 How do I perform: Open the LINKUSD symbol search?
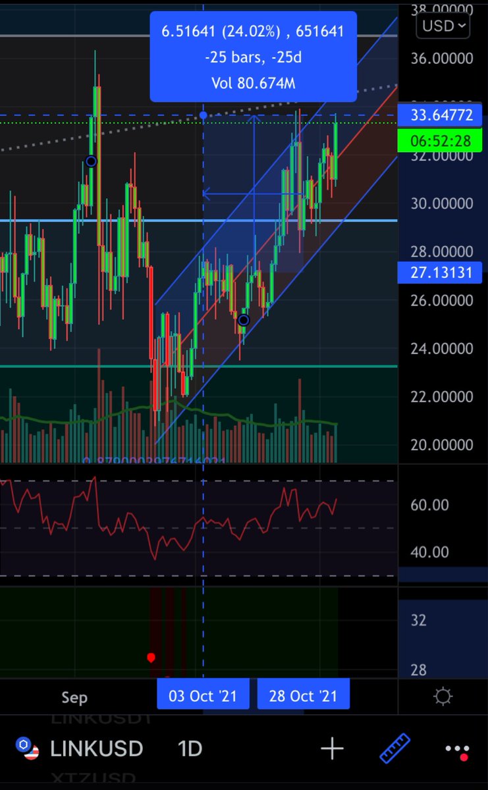pos(96,749)
